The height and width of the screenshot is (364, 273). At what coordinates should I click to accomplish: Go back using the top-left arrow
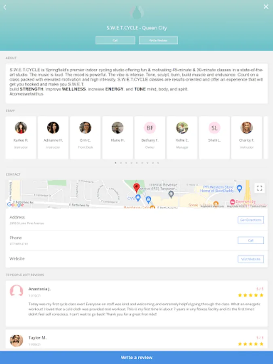tap(4, 7)
